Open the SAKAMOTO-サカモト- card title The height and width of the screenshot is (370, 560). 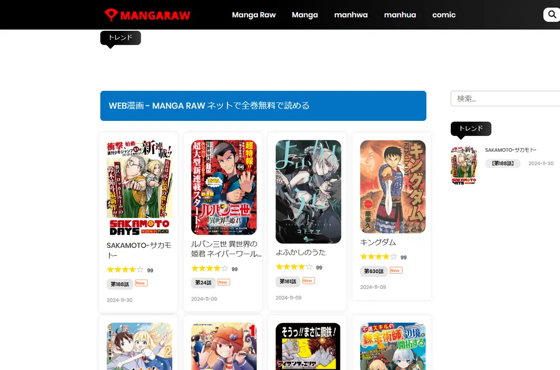(139, 250)
